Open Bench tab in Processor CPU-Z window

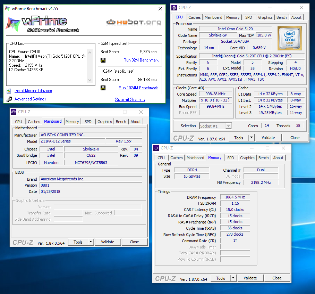coord(281,17)
